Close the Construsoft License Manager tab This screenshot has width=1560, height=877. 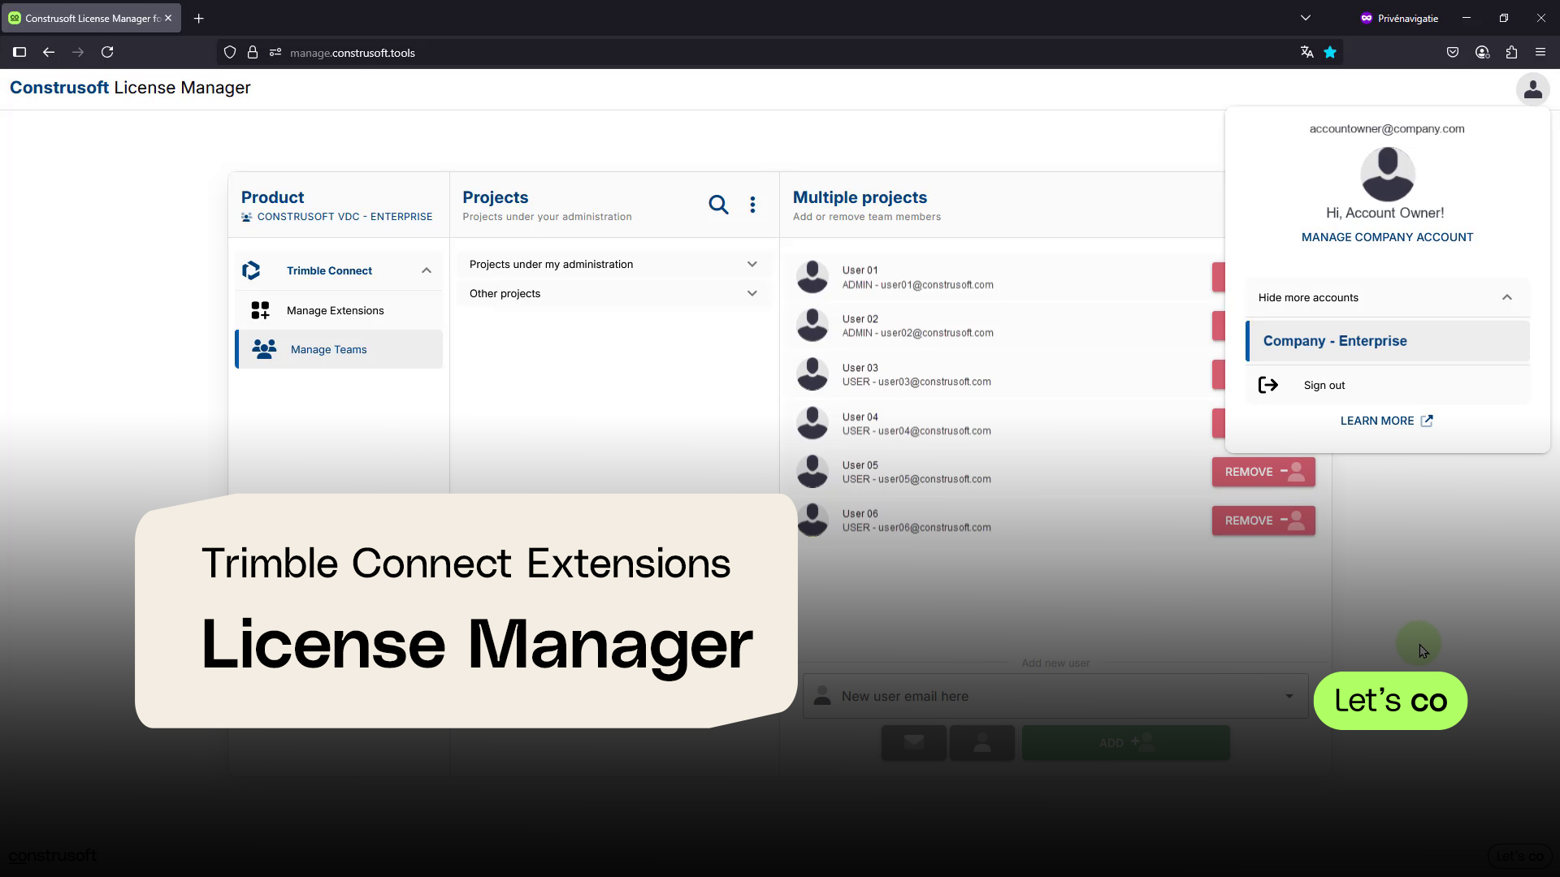[x=168, y=18]
